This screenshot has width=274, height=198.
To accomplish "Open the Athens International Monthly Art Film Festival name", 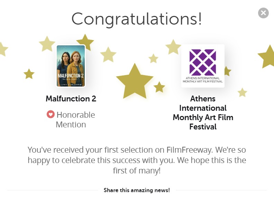I will point(203,113).
